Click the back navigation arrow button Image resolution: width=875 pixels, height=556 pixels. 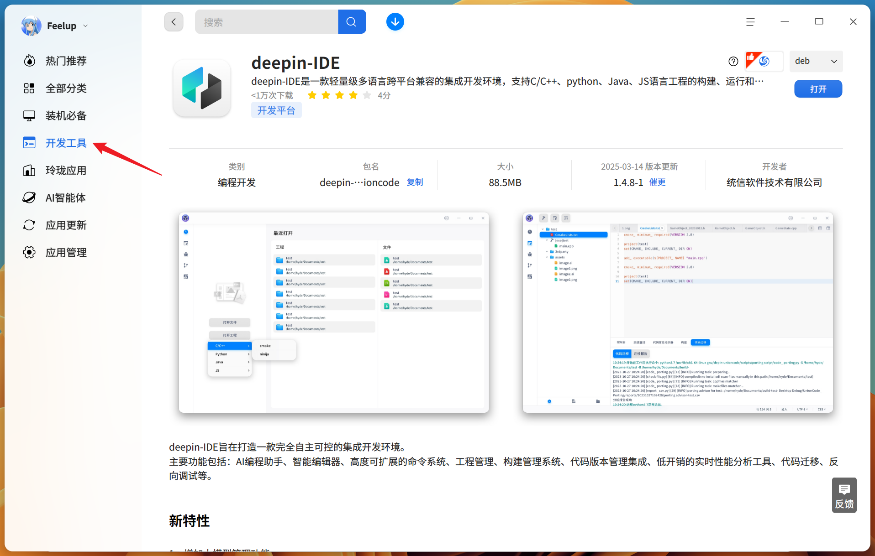(174, 22)
